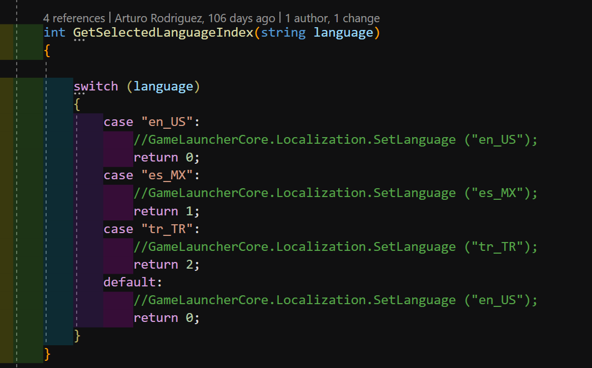This screenshot has height=368, width=592.
Task: Click the language parameter in the method signature
Action: [x=343, y=33]
